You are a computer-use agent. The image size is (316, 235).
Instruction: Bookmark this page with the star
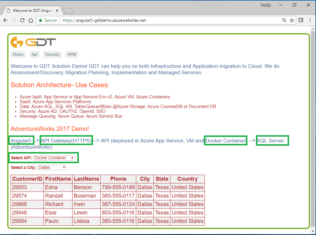point(292,20)
